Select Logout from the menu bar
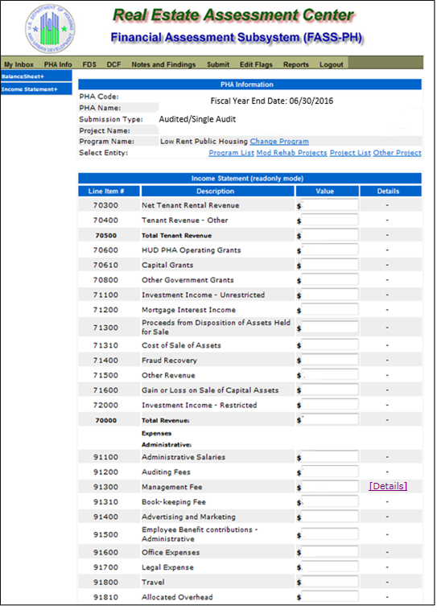This screenshot has width=437, height=614. [332, 64]
